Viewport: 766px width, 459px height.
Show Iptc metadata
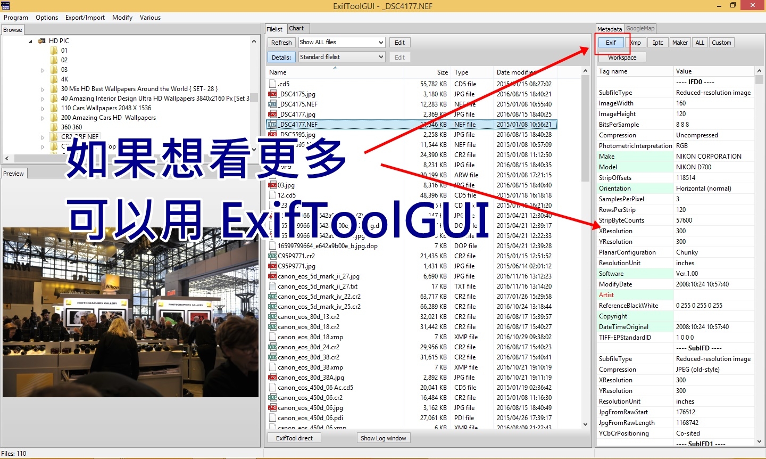[658, 43]
